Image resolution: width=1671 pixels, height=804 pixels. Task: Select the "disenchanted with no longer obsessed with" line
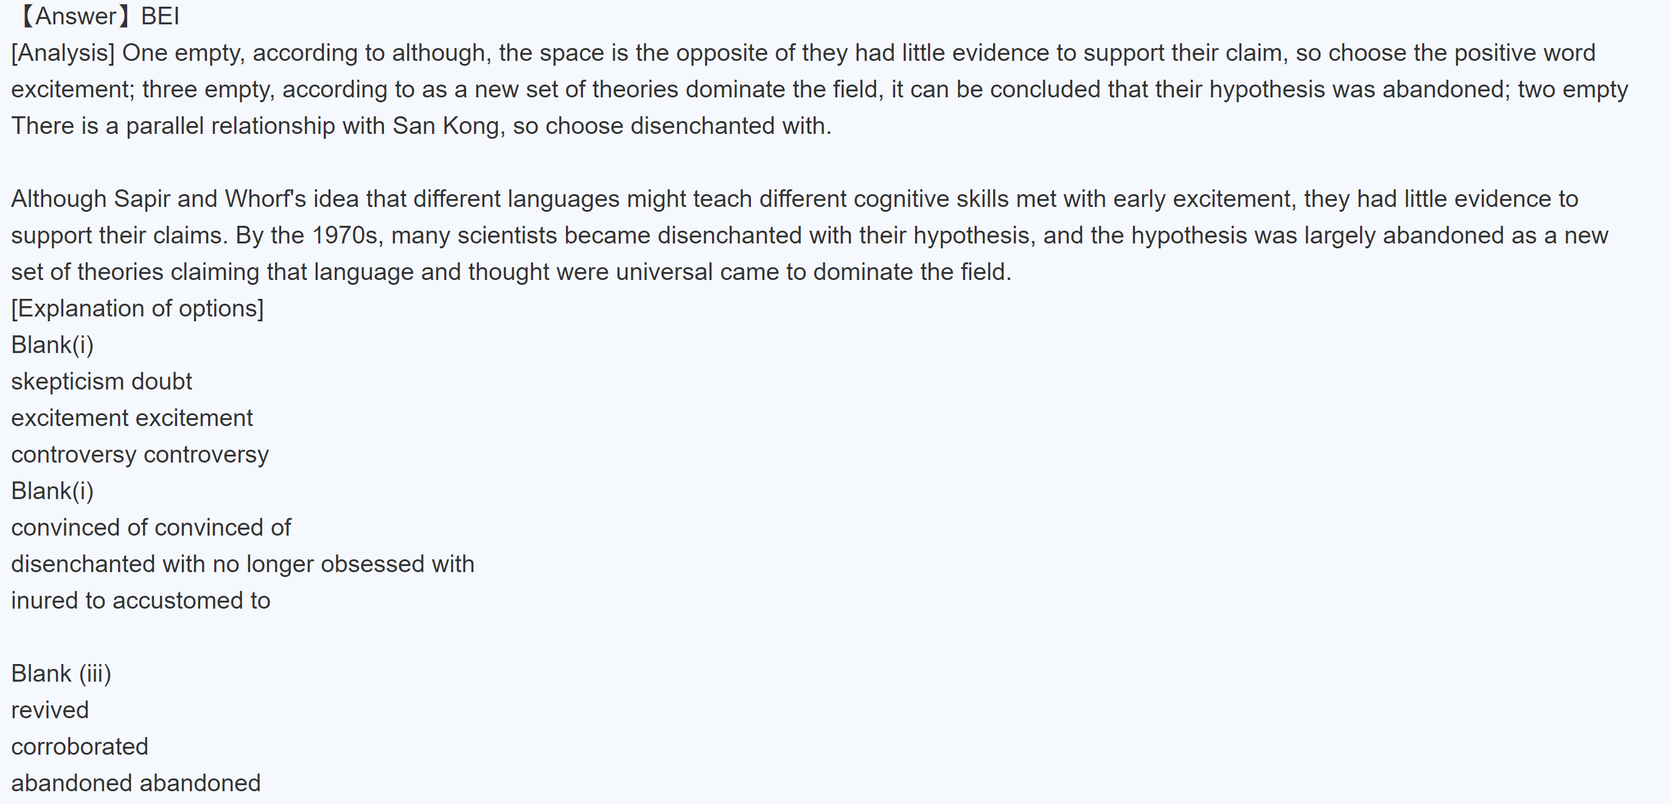[x=243, y=564]
